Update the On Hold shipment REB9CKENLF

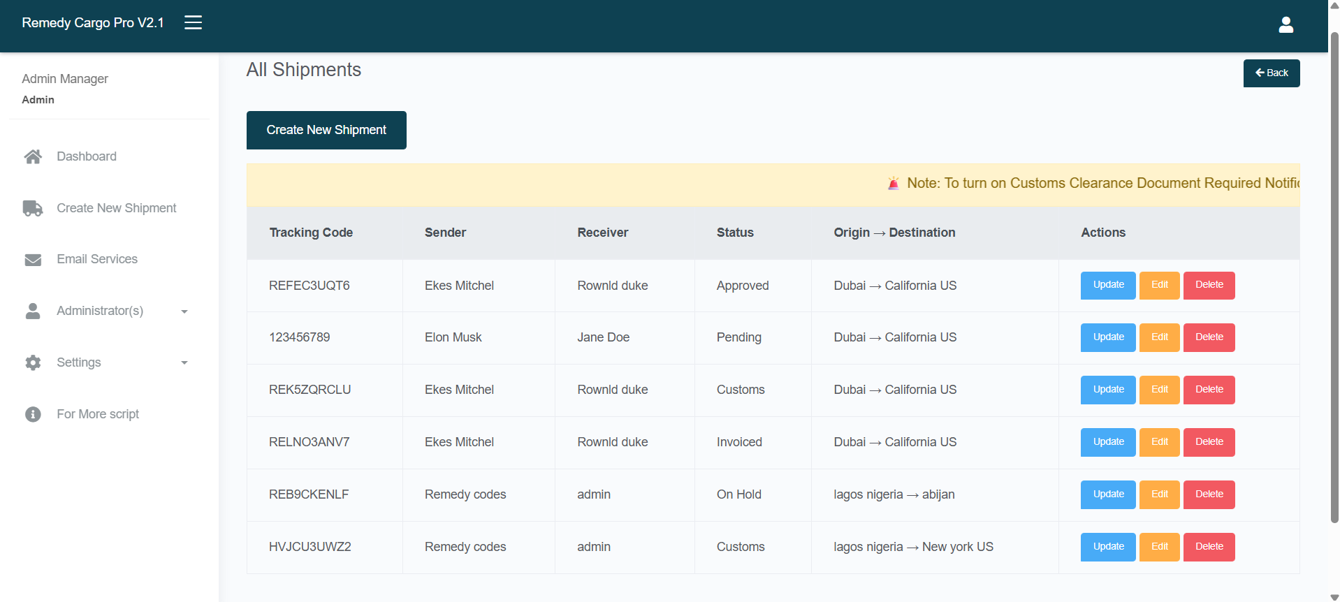click(x=1107, y=494)
